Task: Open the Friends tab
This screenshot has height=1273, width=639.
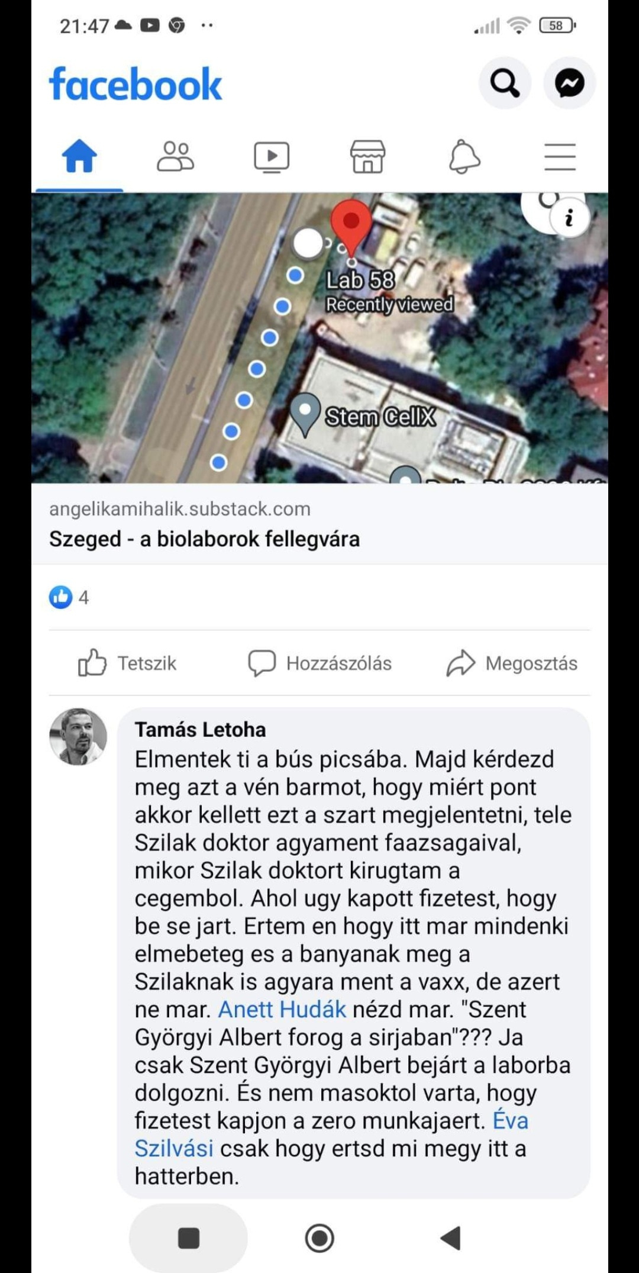Action: coord(175,156)
